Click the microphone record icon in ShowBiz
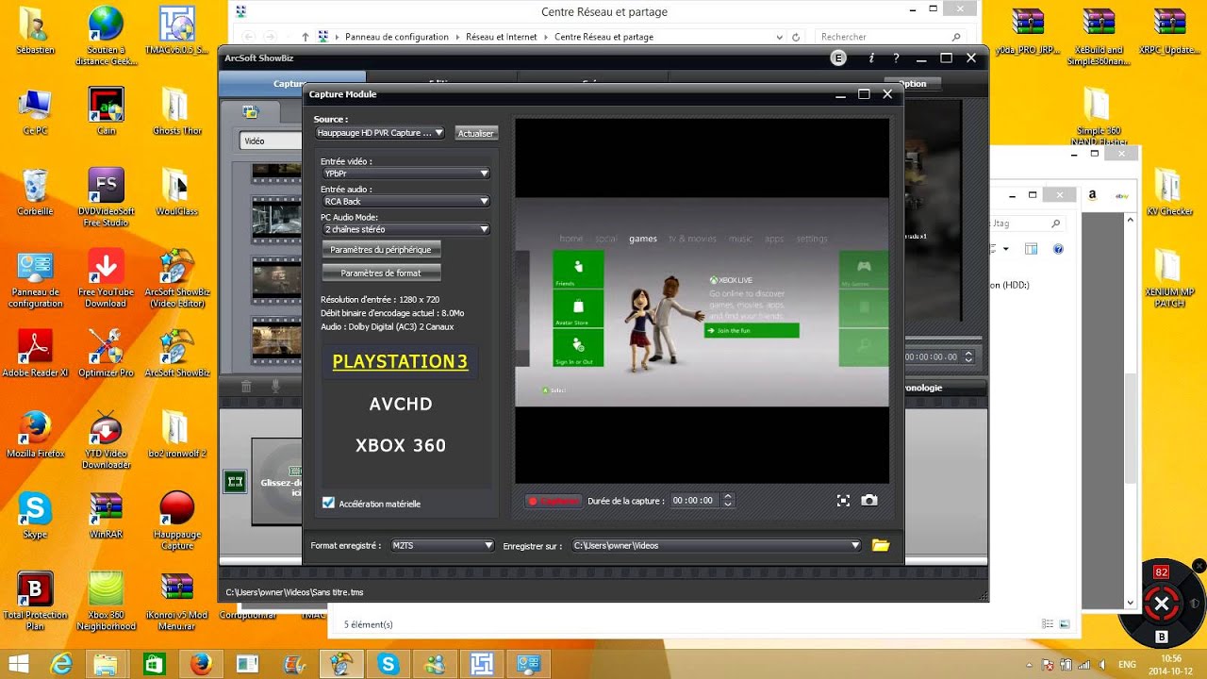The width and height of the screenshot is (1207, 679). click(276, 386)
